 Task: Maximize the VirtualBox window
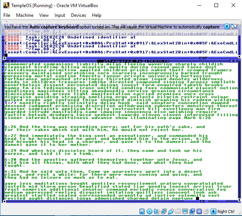tap(216, 5)
